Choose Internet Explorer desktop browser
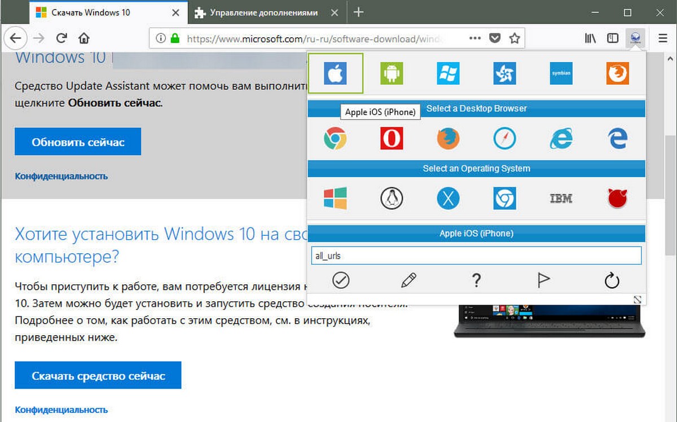 [561, 138]
